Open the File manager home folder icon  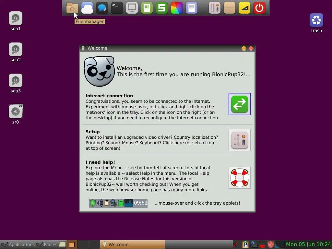(x=72, y=8)
